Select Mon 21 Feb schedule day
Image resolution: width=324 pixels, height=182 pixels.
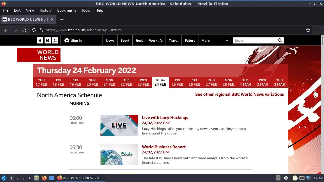tap(109, 82)
